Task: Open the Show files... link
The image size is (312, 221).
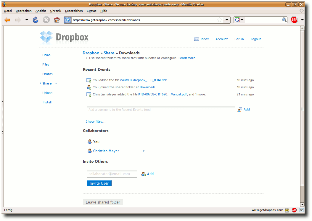Action: pos(96,121)
